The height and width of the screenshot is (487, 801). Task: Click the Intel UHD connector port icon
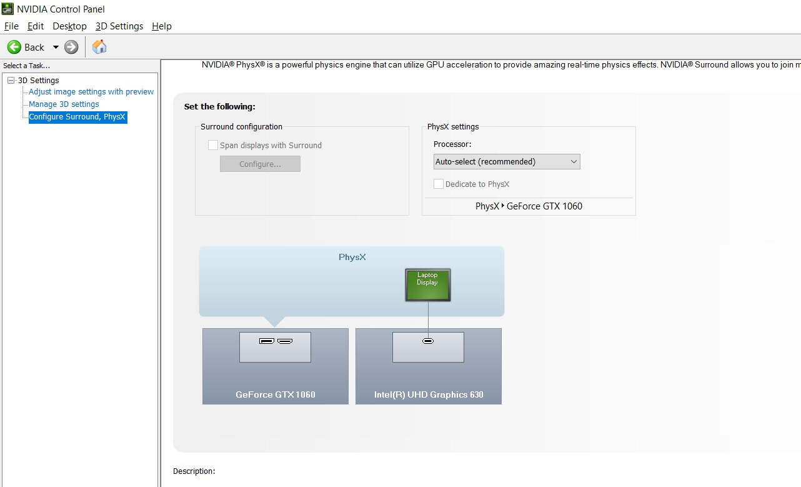(x=428, y=341)
